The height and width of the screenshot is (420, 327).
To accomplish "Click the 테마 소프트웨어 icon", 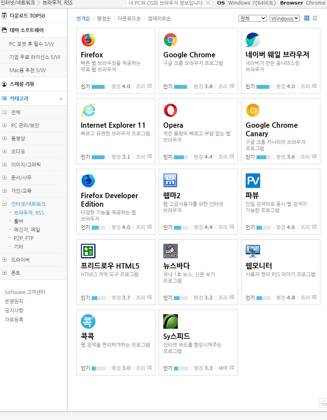I will point(4,30).
